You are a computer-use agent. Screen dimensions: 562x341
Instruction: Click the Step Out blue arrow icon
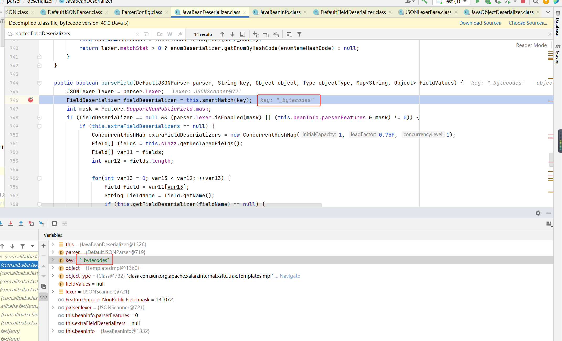coord(21,224)
